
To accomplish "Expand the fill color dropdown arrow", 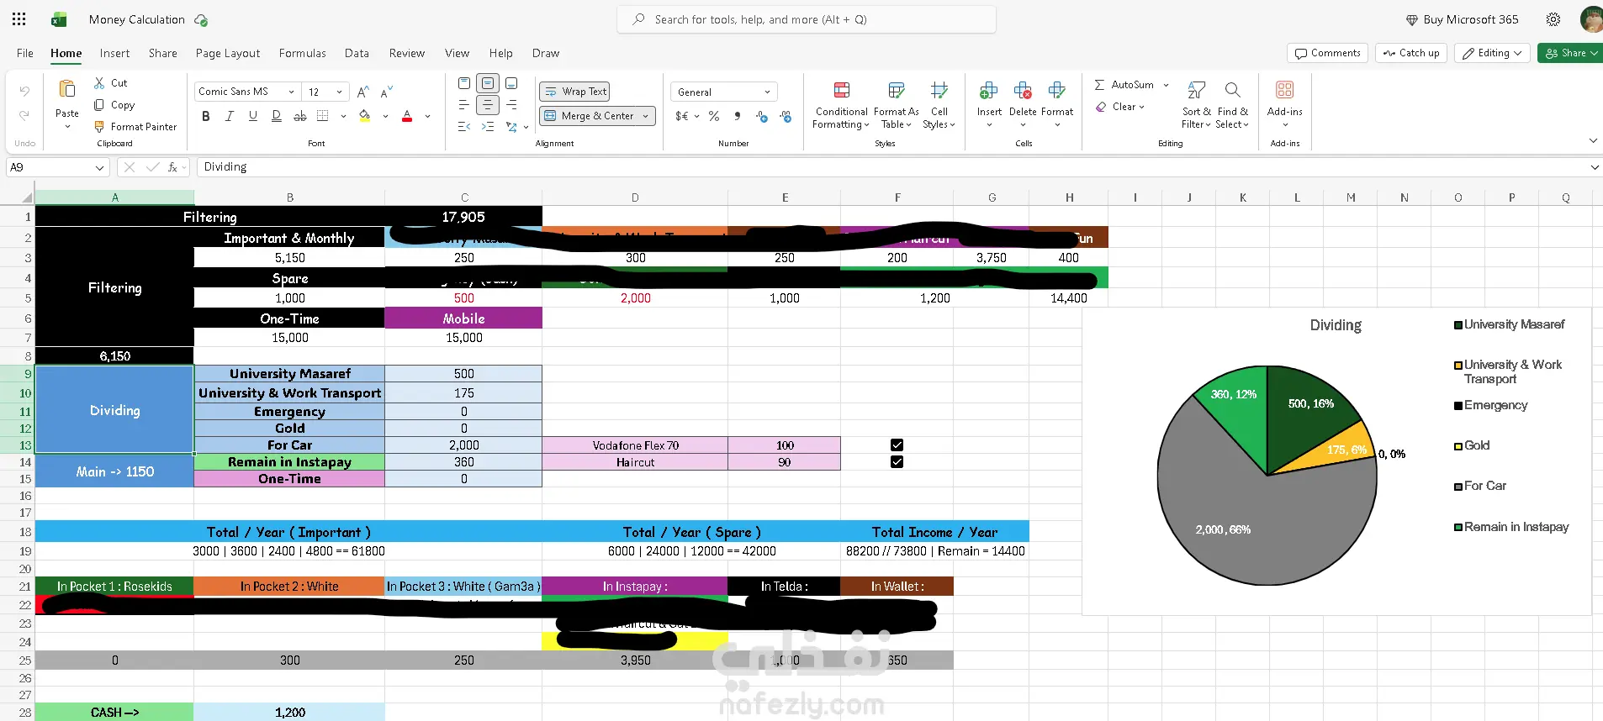I will 385,116.
